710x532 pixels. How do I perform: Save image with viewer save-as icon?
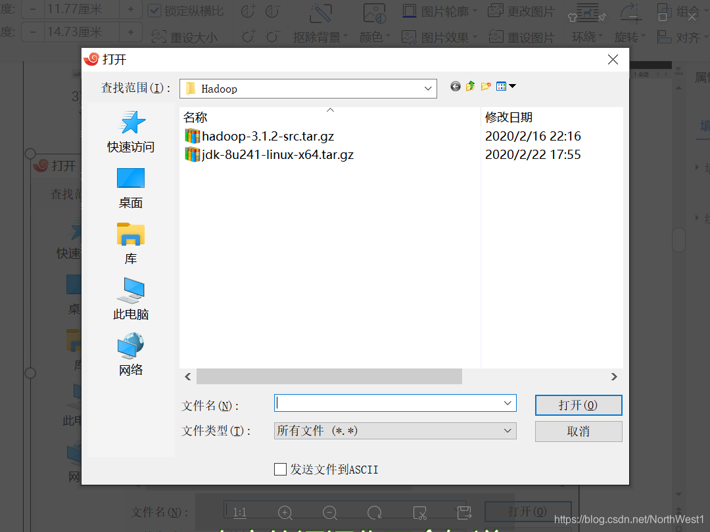(x=464, y=512)
